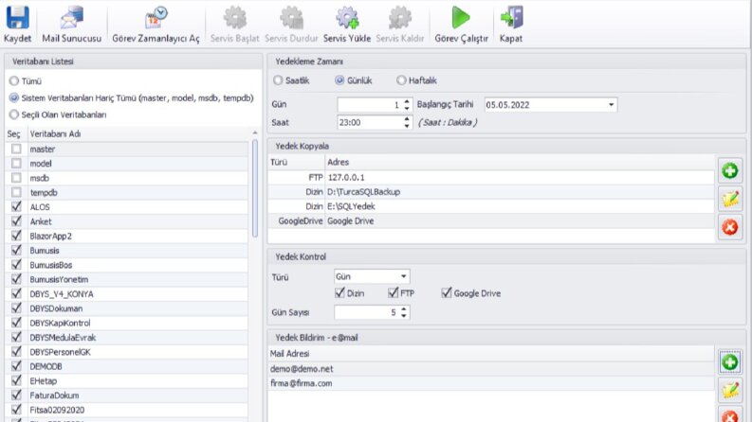
Task: Select Seçili Olan Veritabanları option
Action: [x=14, y=114]
